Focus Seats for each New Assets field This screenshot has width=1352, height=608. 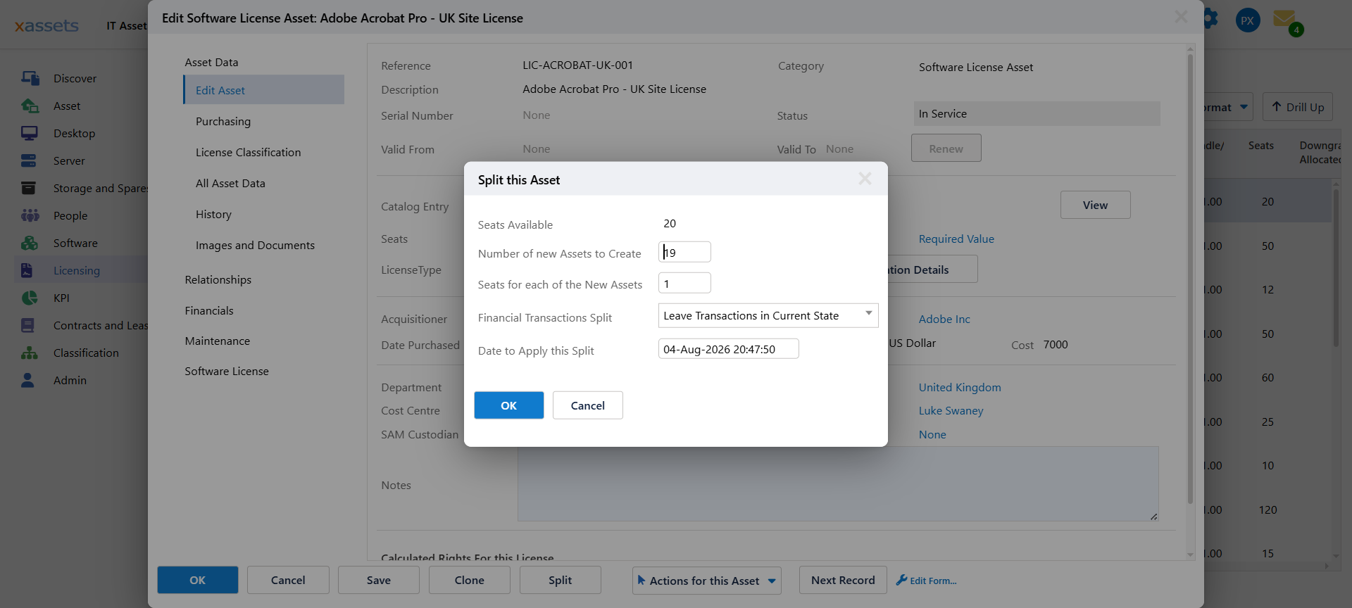pos(684,283)
